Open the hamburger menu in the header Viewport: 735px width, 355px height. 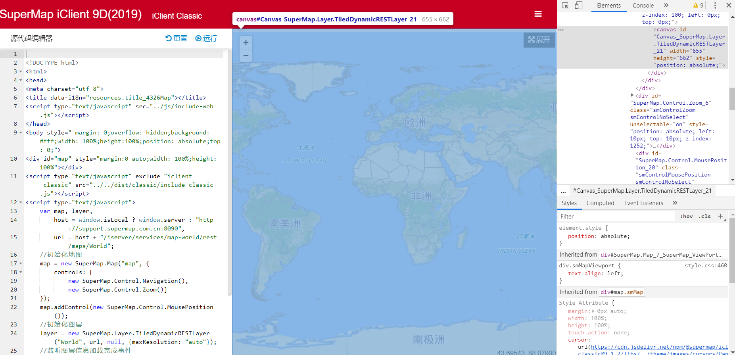click(x=538, y=14)
